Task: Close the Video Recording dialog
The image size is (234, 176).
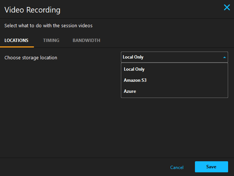Action: (227, 7)
